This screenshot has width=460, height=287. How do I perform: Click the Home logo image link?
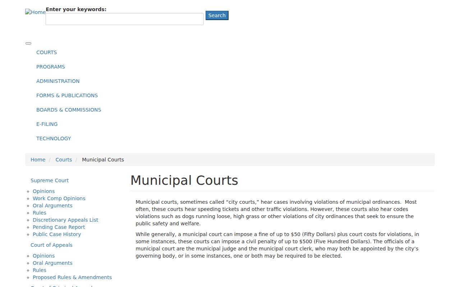(x=35, y=12)
